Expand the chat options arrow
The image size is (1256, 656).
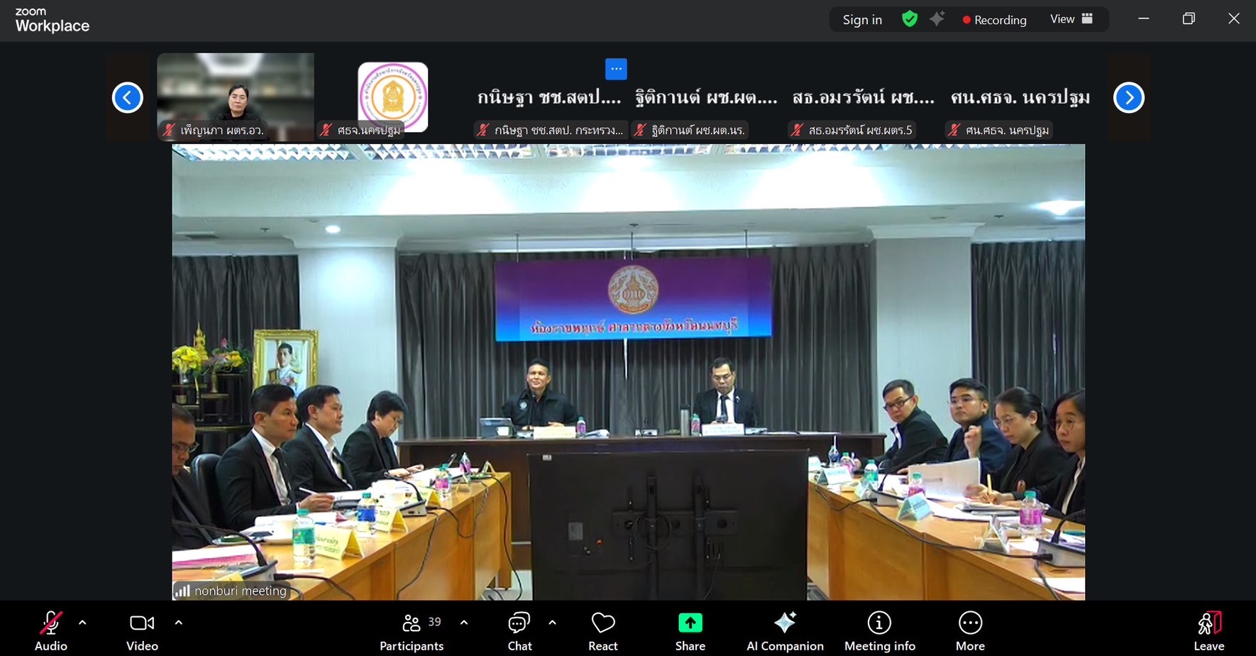point(552,623)
